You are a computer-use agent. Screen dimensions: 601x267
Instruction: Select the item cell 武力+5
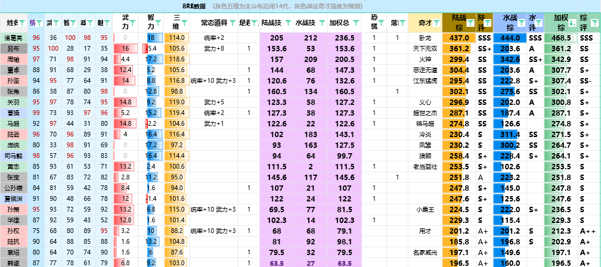coord(214,103)
